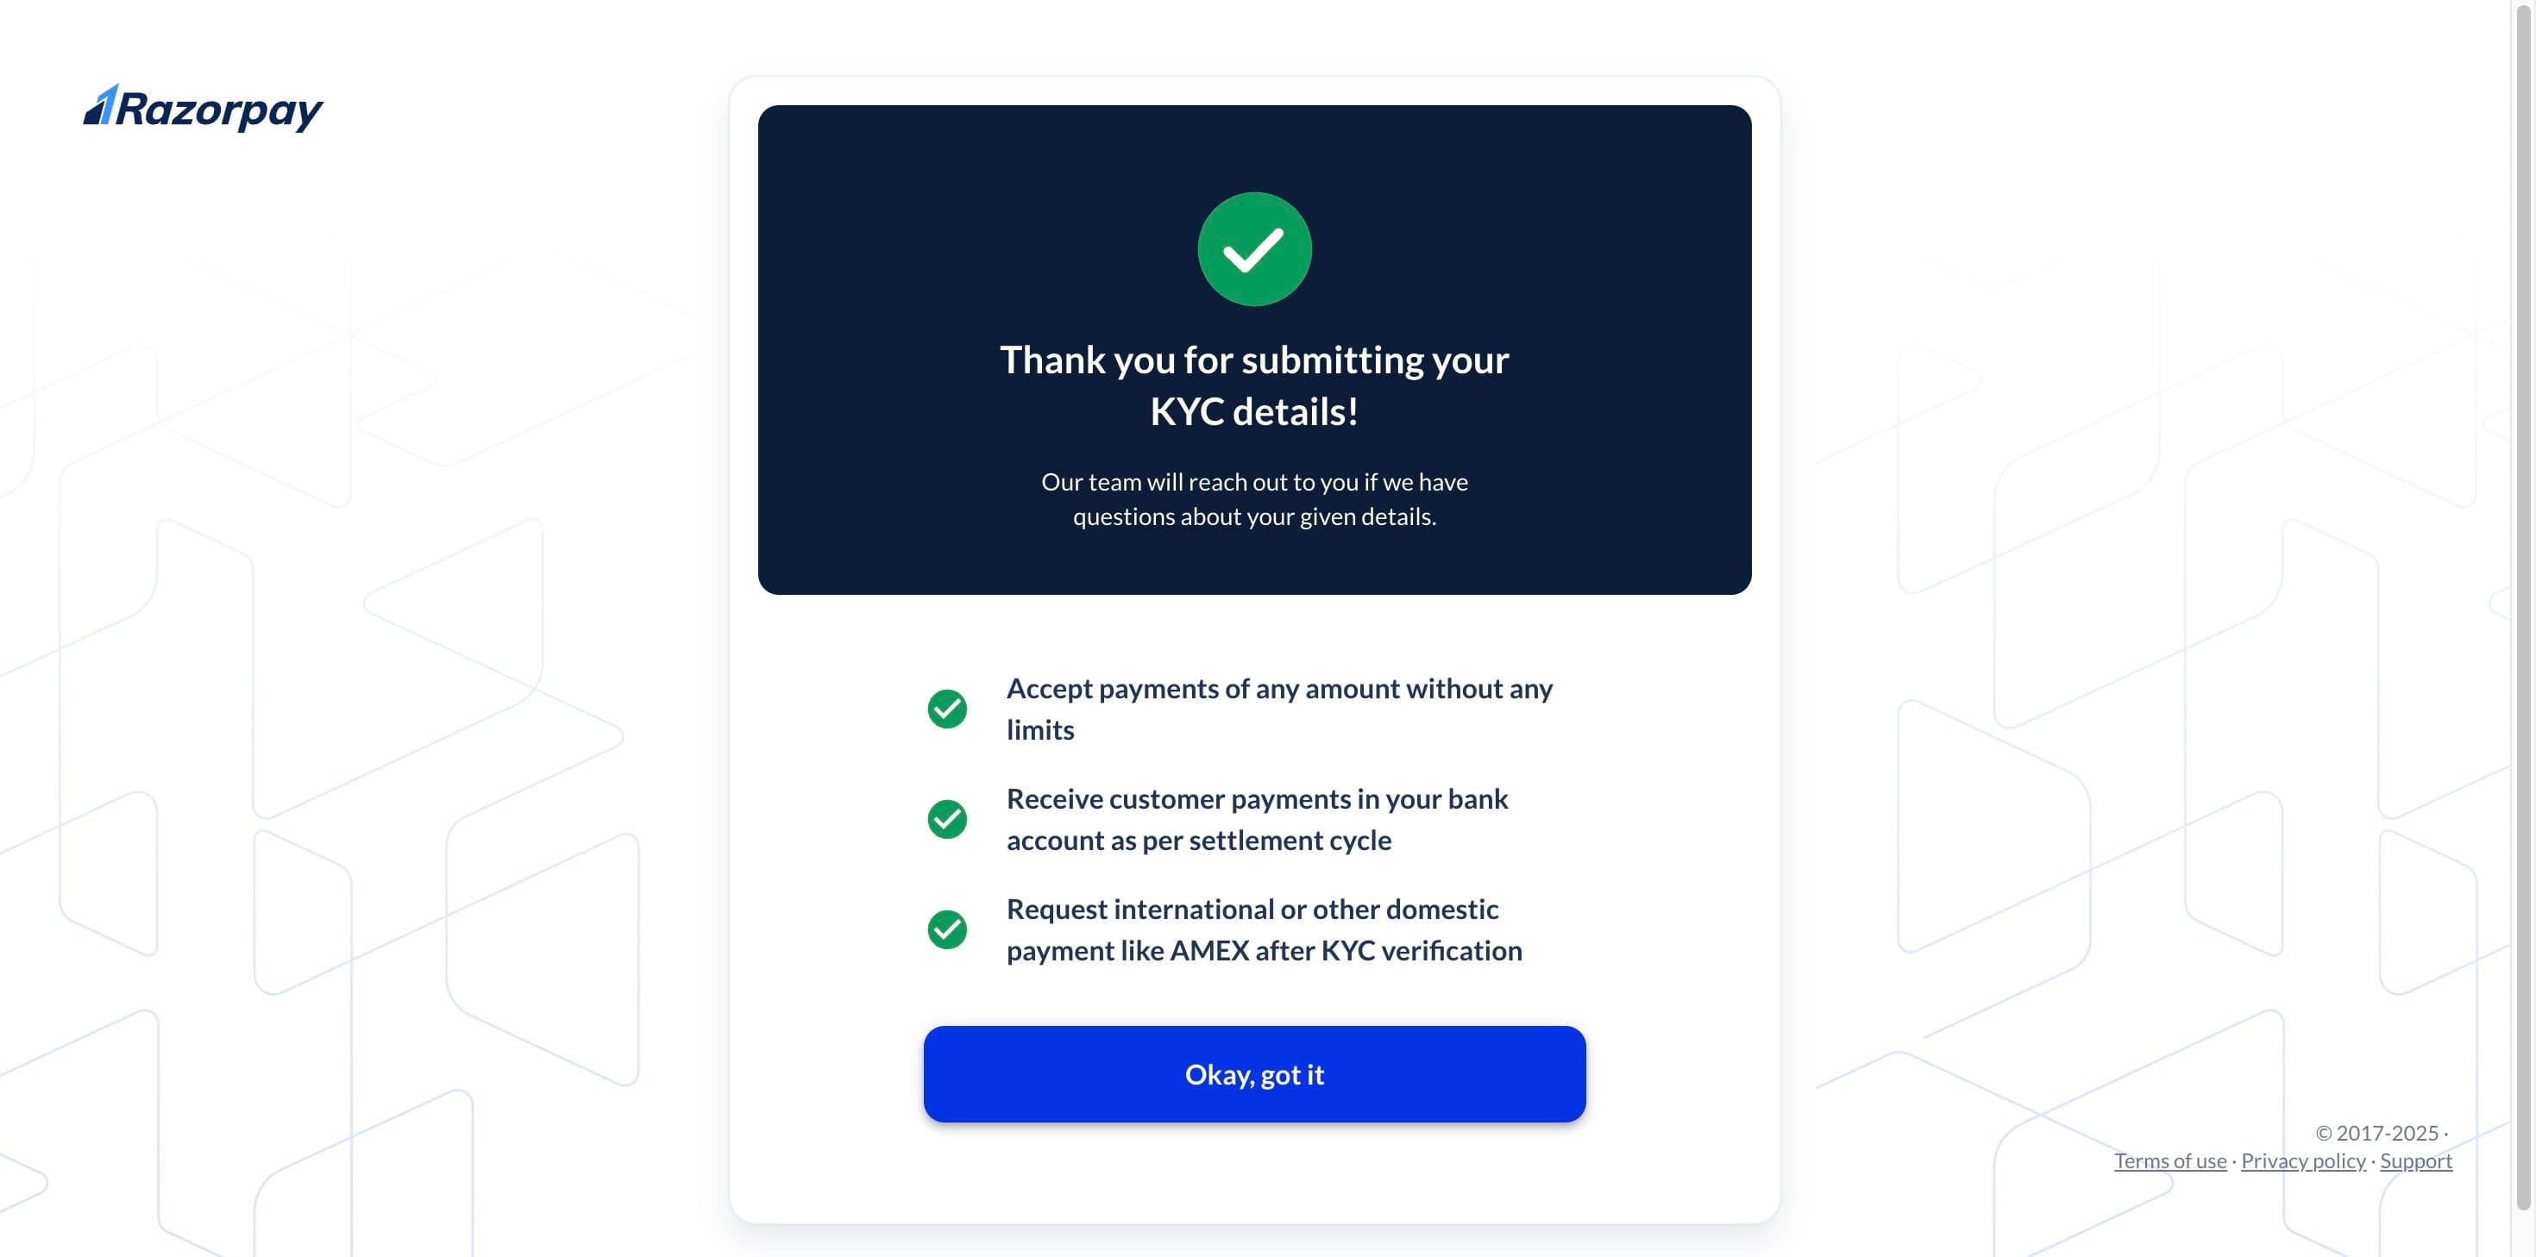The width and height of the screenshot is (2536, 1257).
Task: Select the "Accept payments of any amount" text
Action: coord(1277,689)
